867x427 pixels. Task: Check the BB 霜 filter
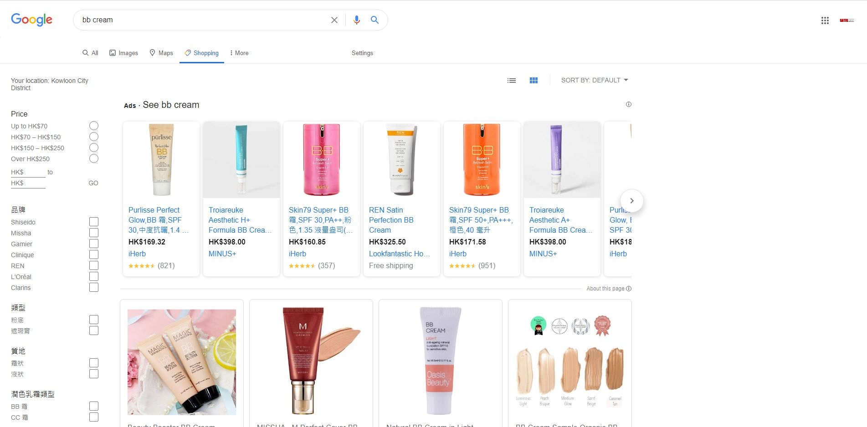coord(94,406)
